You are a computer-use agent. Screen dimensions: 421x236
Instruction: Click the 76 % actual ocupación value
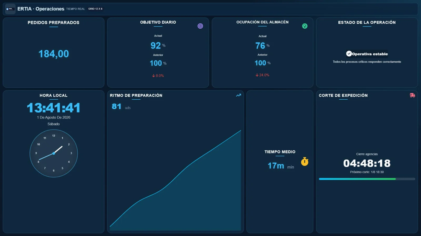(262, 46)
